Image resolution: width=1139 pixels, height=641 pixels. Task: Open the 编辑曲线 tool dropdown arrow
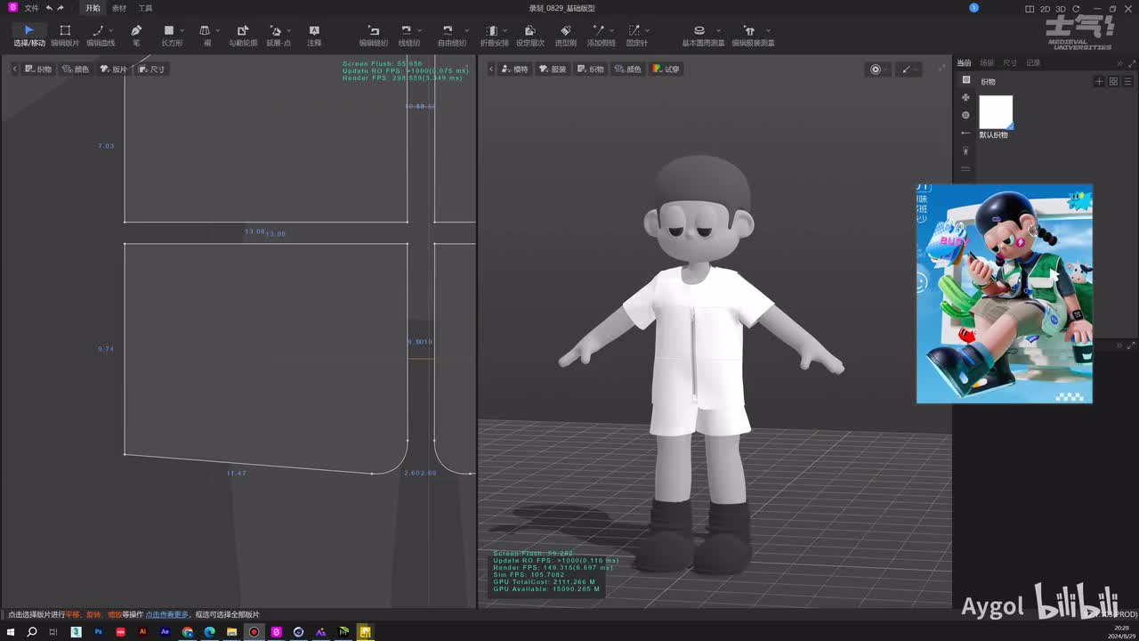click(111, 31)
